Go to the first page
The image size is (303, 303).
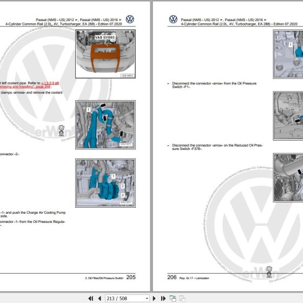pyautogui.click(x=91, y=298)
